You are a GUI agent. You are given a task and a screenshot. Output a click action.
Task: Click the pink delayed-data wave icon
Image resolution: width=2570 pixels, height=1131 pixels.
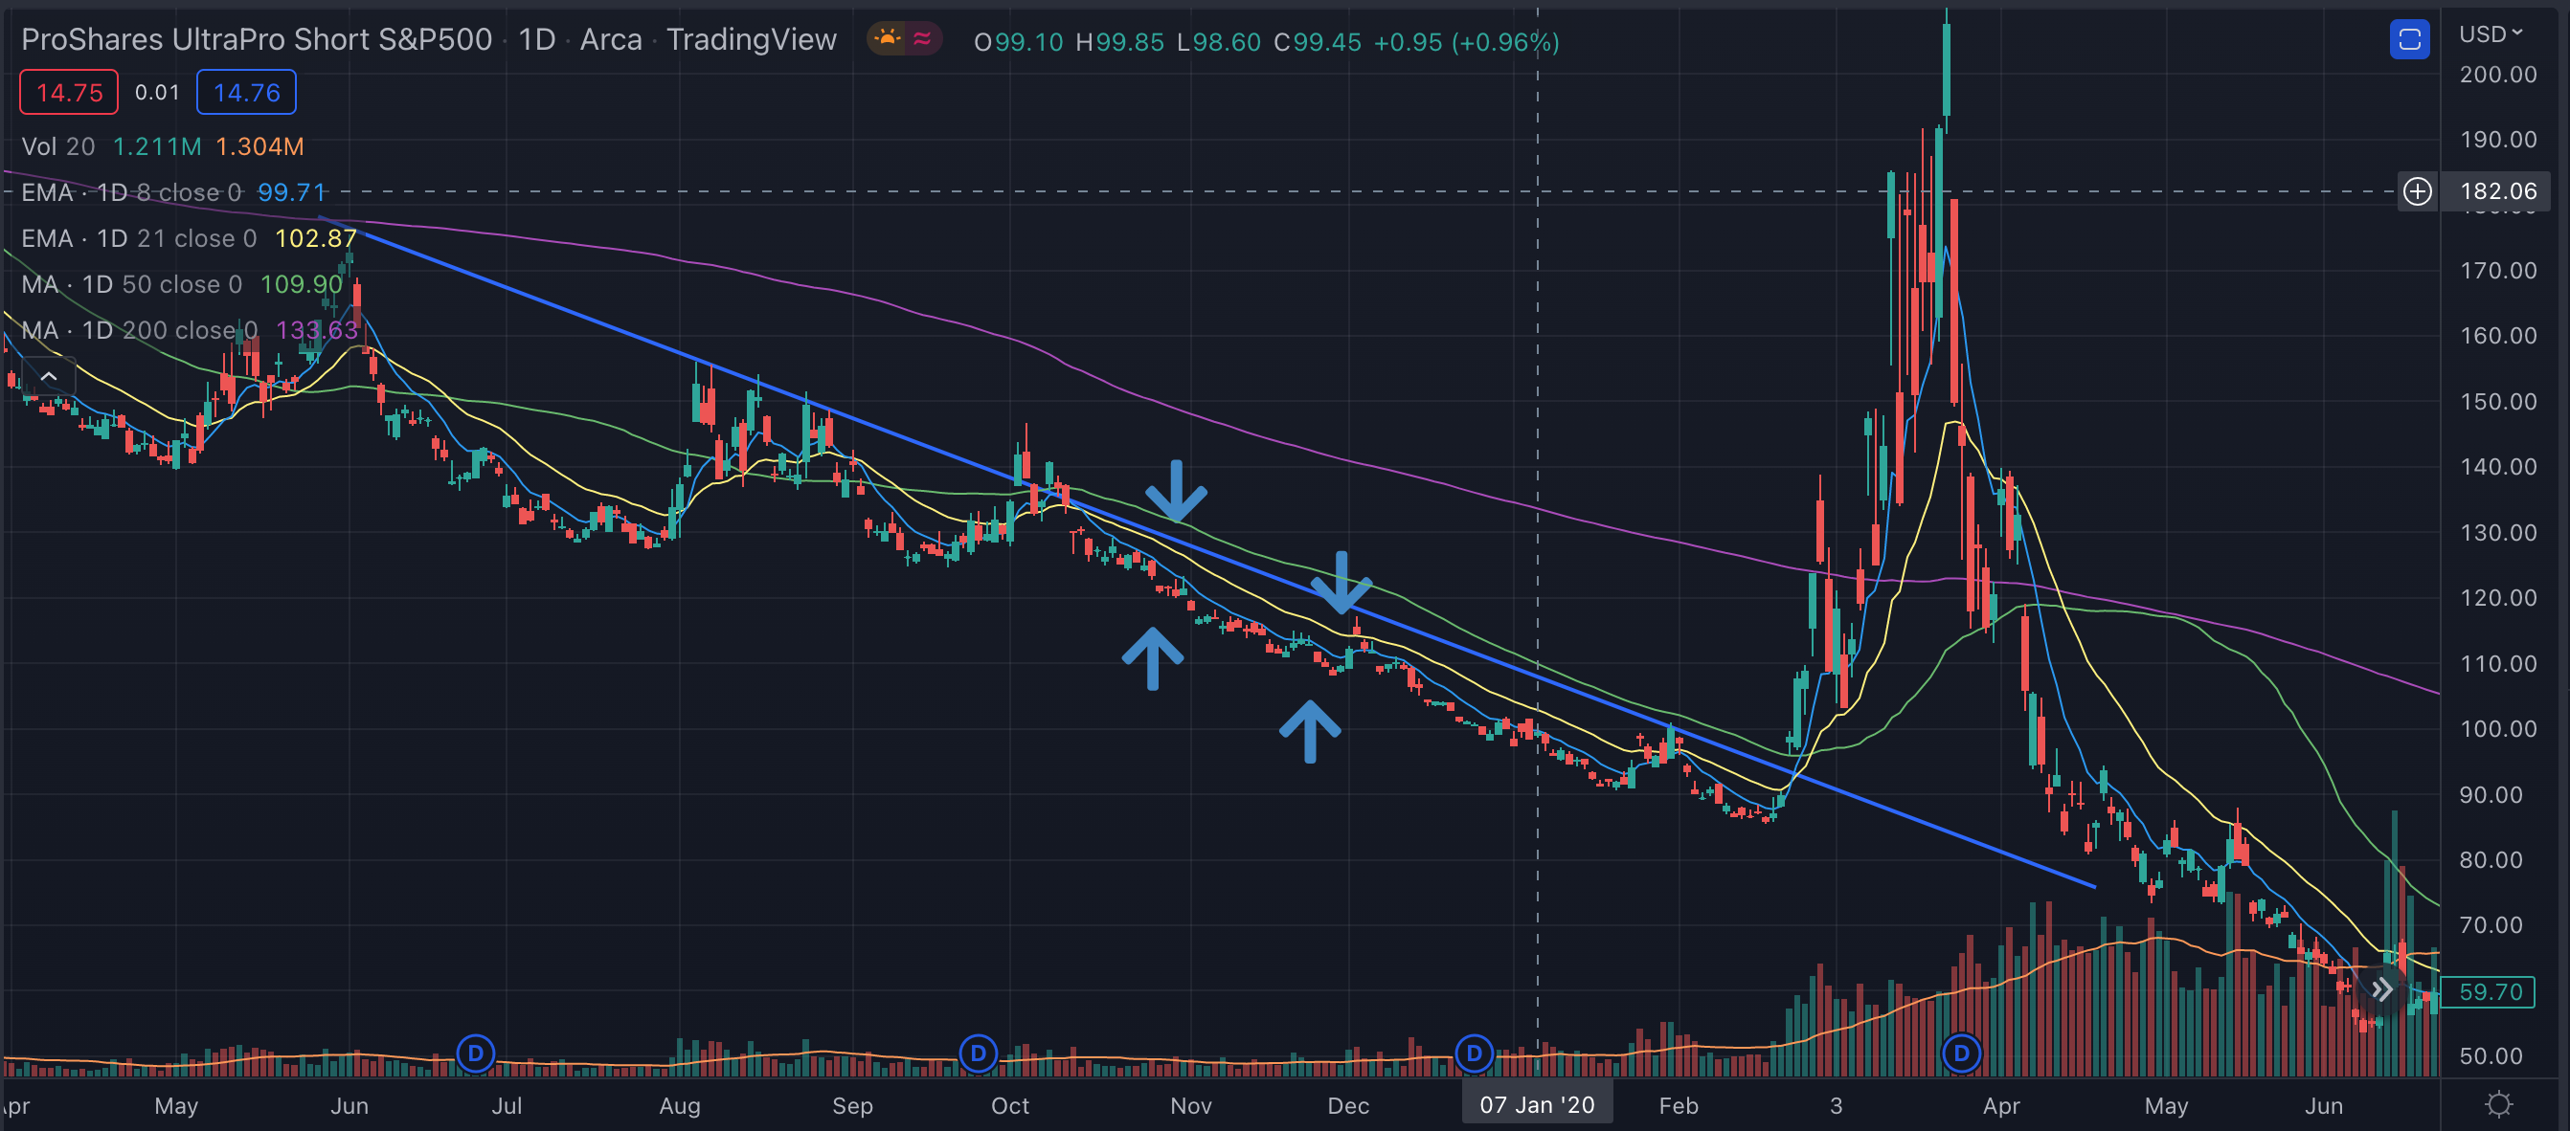[x=923, y=40]
